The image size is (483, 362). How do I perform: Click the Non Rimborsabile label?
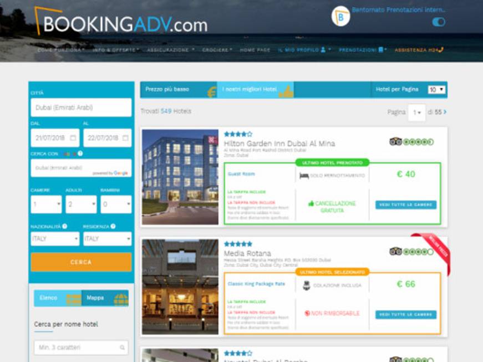332,313
